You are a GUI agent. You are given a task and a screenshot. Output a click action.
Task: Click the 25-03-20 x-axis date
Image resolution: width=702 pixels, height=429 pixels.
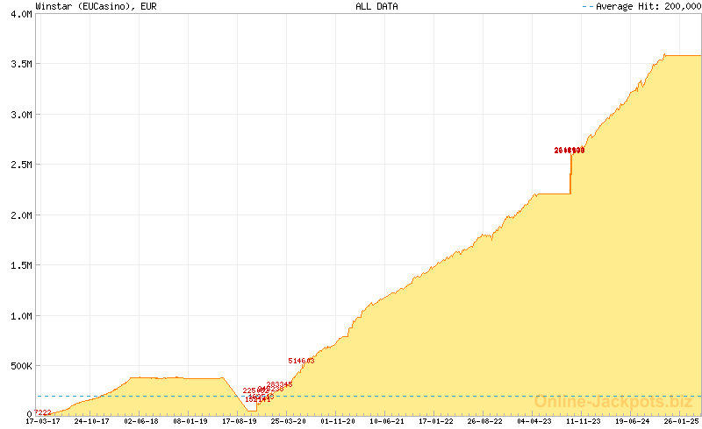click(x=288, y=421)
